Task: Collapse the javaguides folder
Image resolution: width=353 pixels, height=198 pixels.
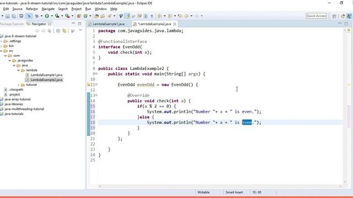Action: 10,61
